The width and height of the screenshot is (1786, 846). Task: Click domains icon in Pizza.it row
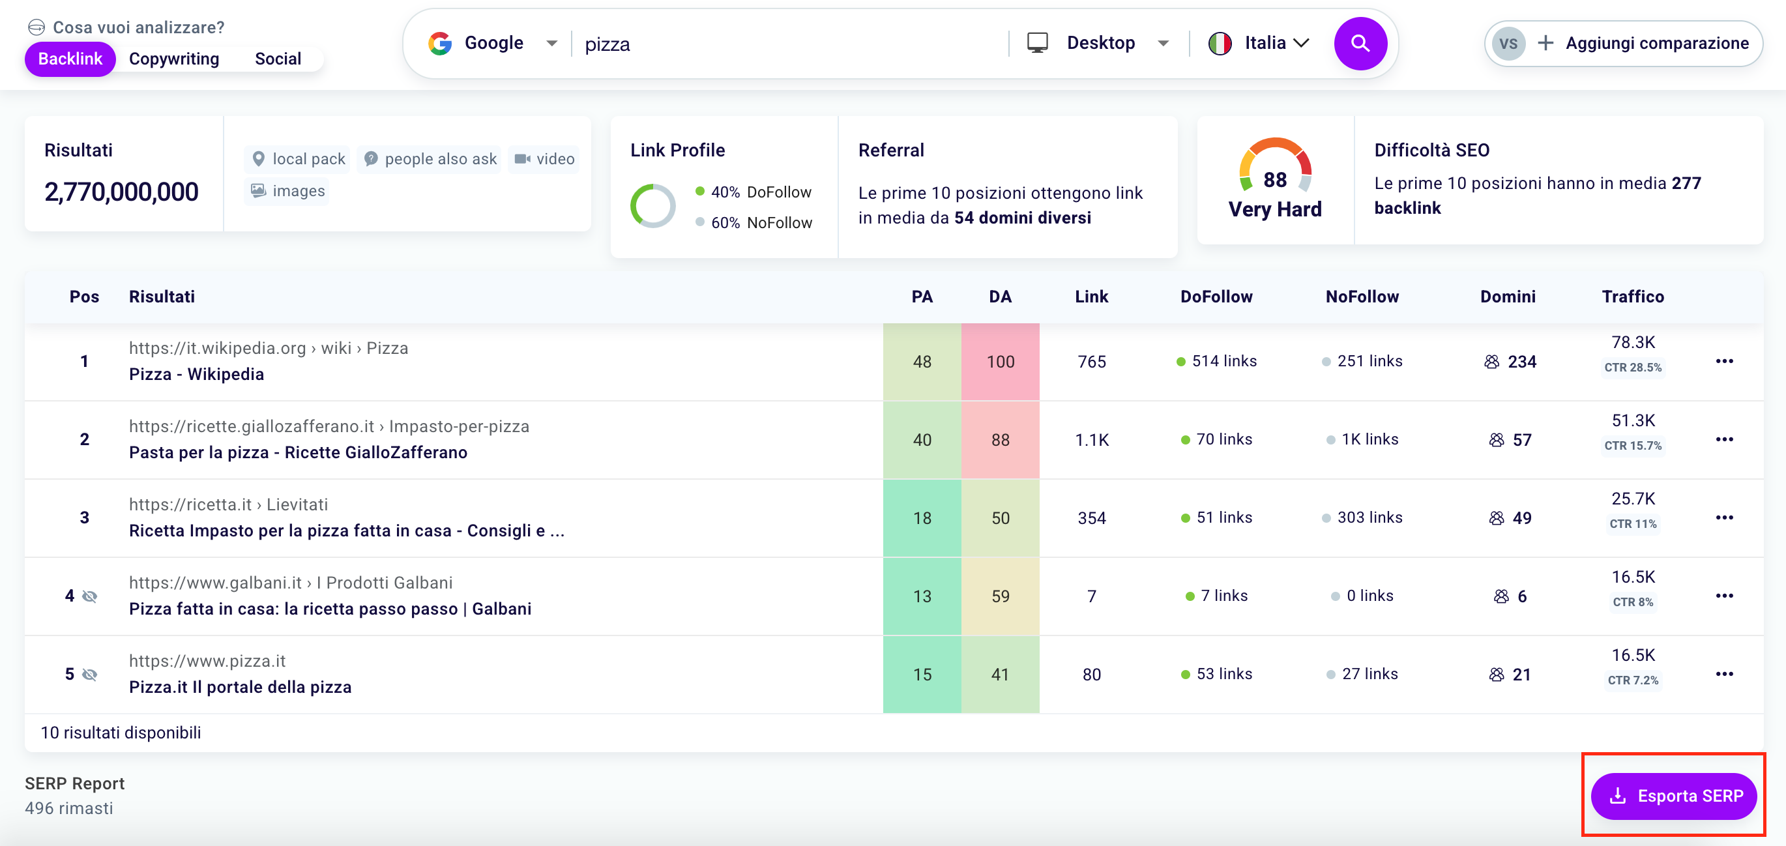[x=1496, y=675]
